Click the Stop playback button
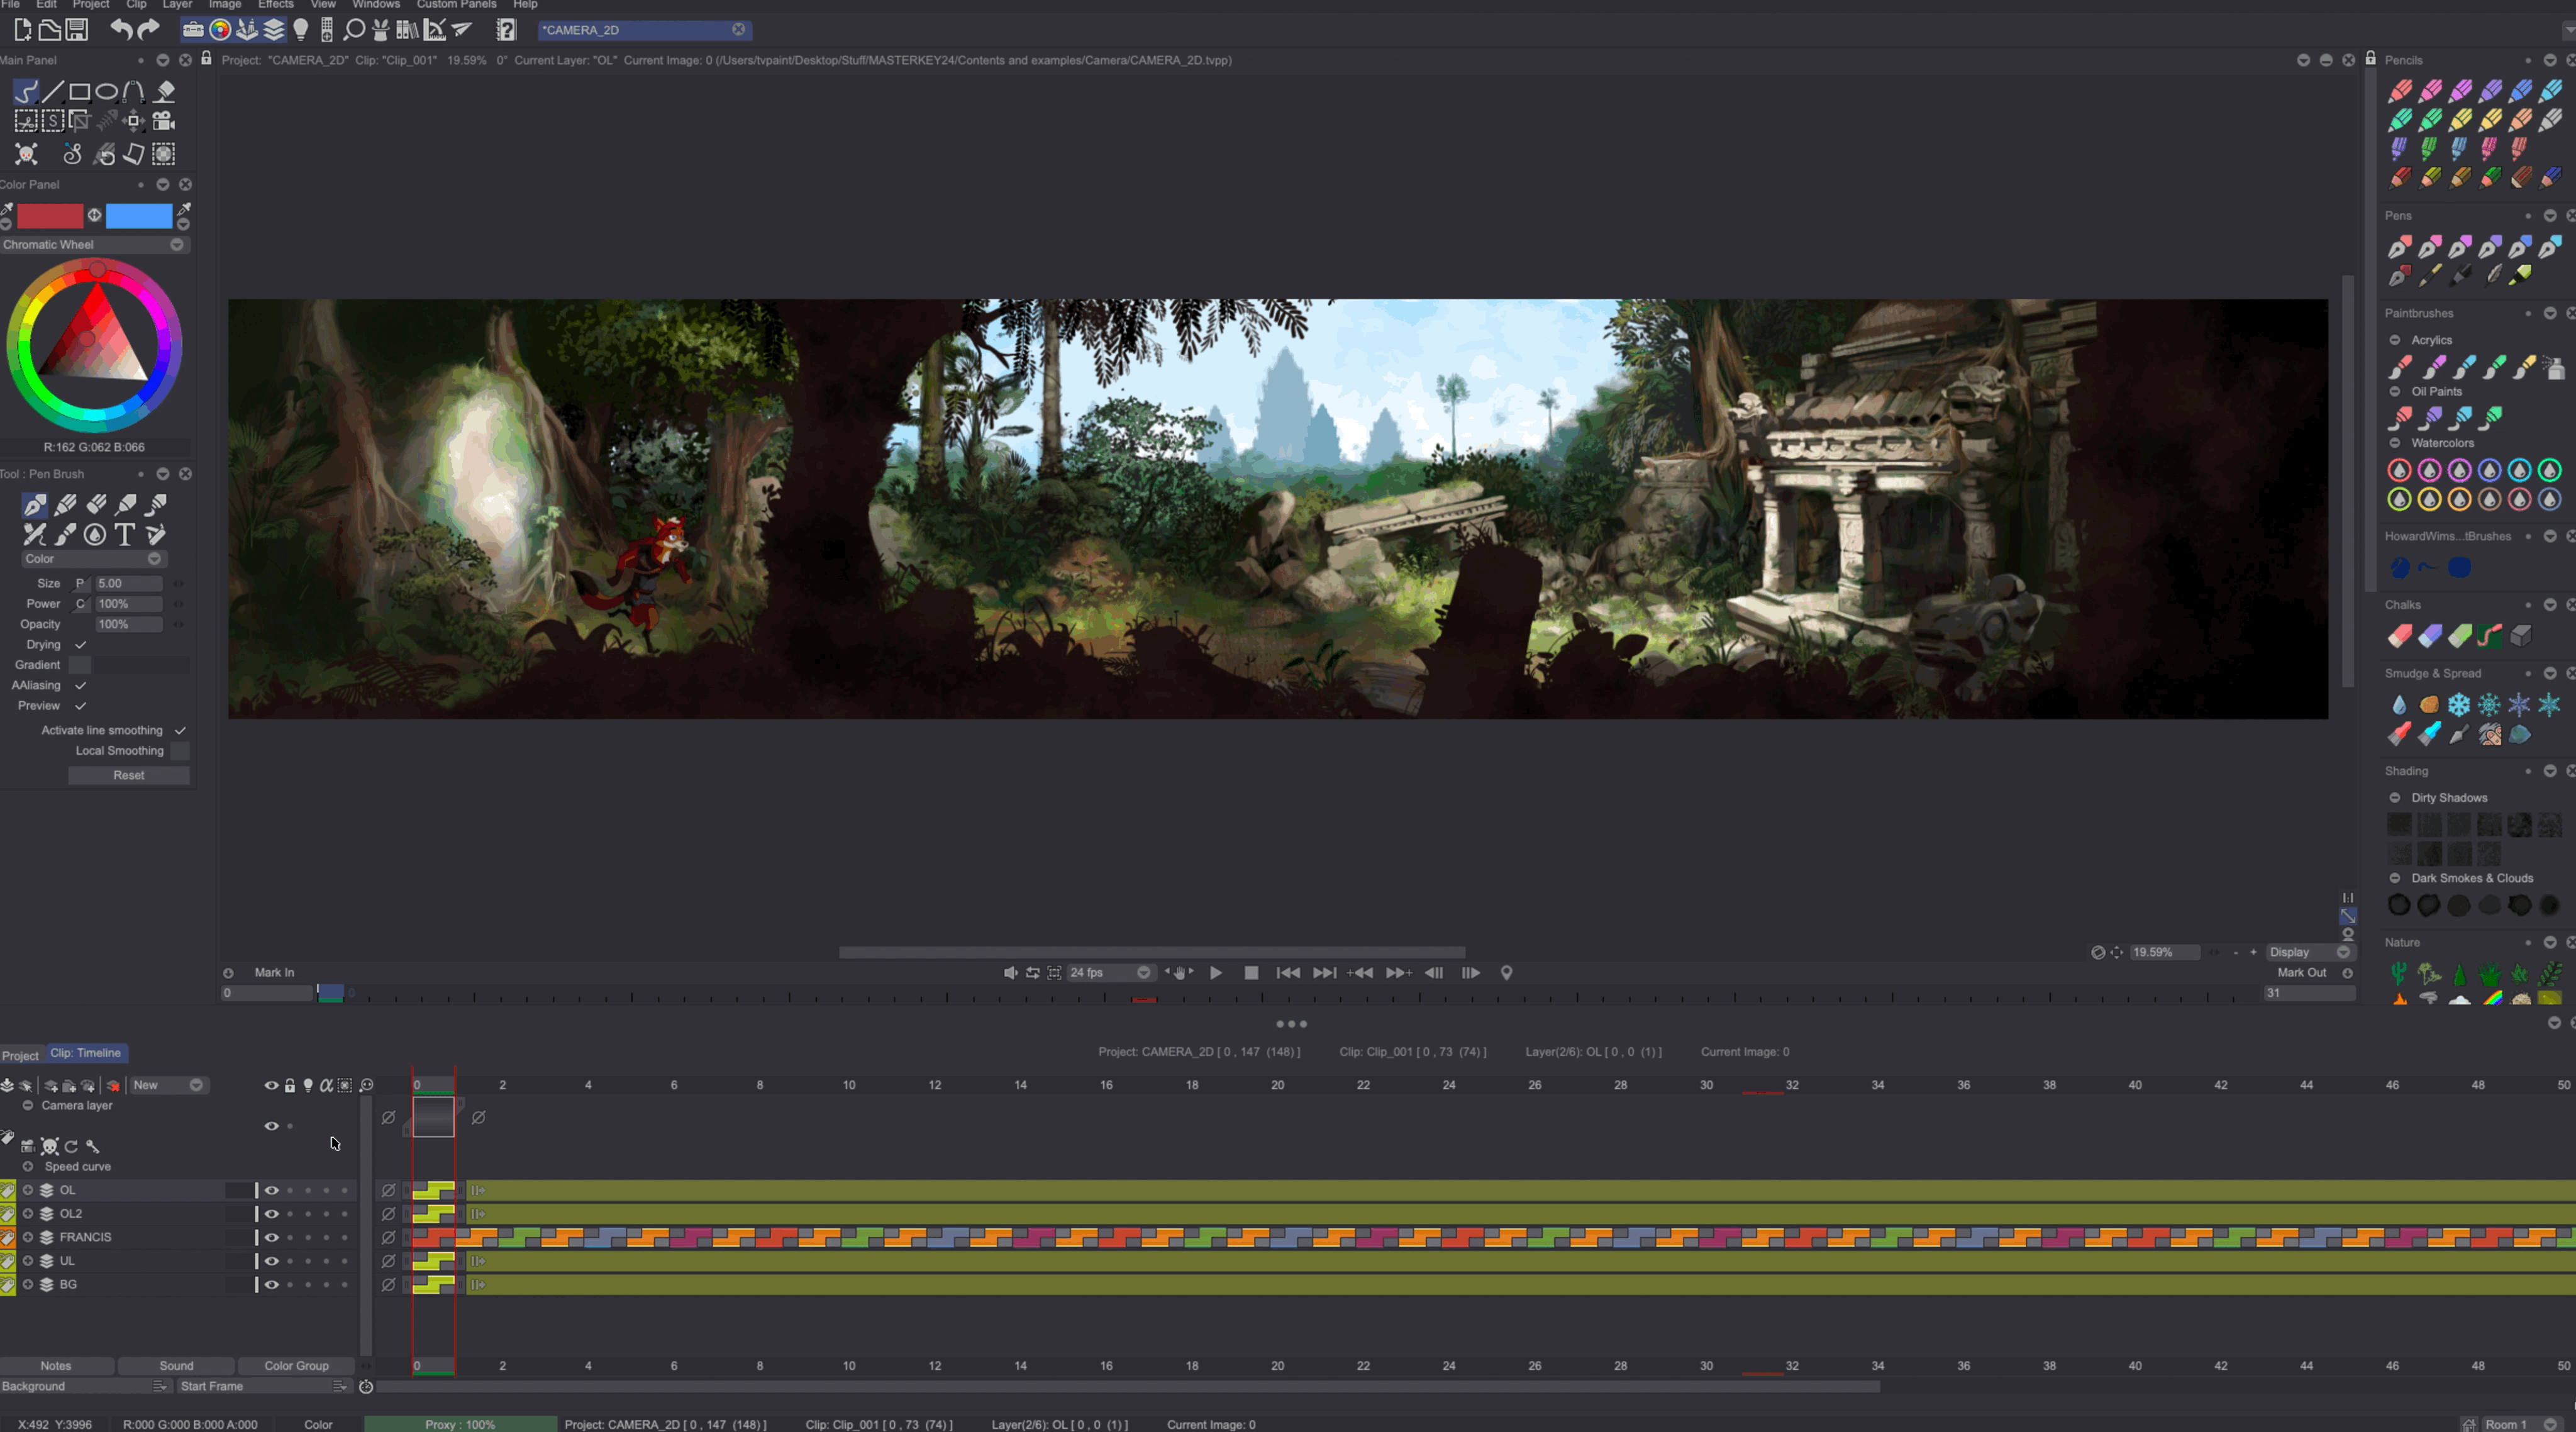This screenshot has height=1432, width=2576. (x=1251, y=973)
